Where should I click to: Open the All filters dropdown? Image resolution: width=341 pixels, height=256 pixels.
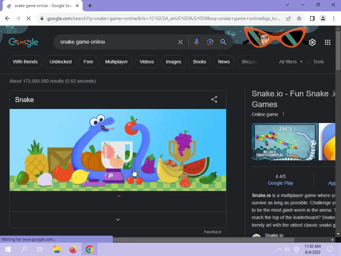point(291,62)
